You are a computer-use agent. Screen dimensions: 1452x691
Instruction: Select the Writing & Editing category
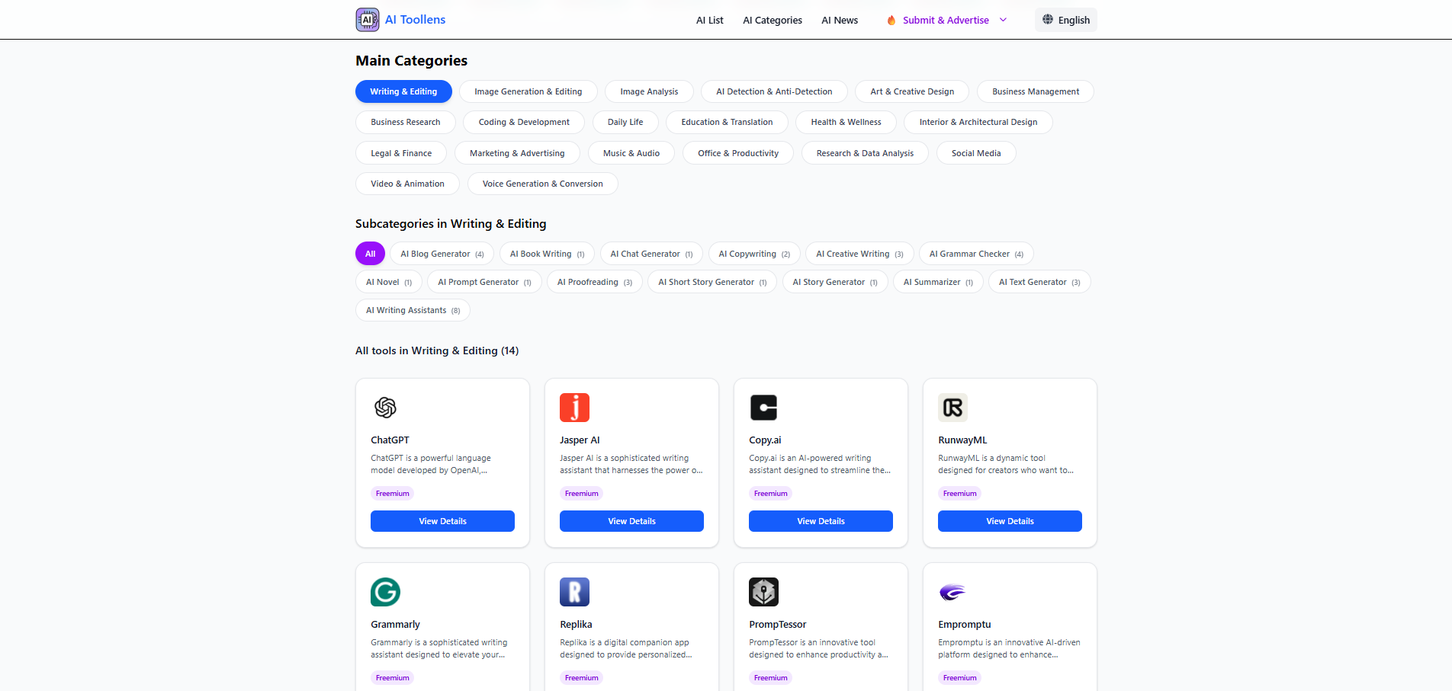coord(403,91)
